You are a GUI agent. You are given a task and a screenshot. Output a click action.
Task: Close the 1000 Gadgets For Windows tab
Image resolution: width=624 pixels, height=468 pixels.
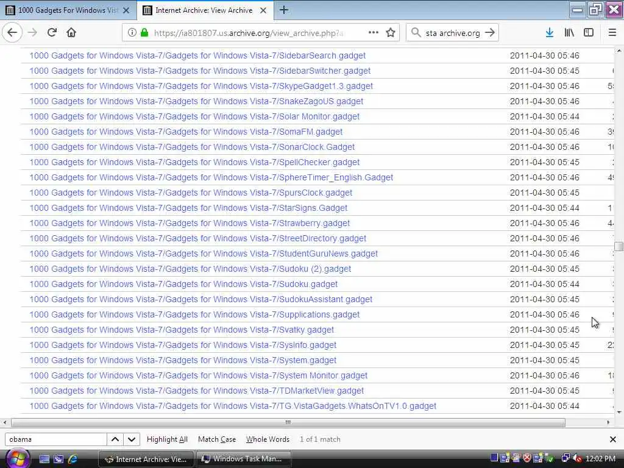[126, 10]
